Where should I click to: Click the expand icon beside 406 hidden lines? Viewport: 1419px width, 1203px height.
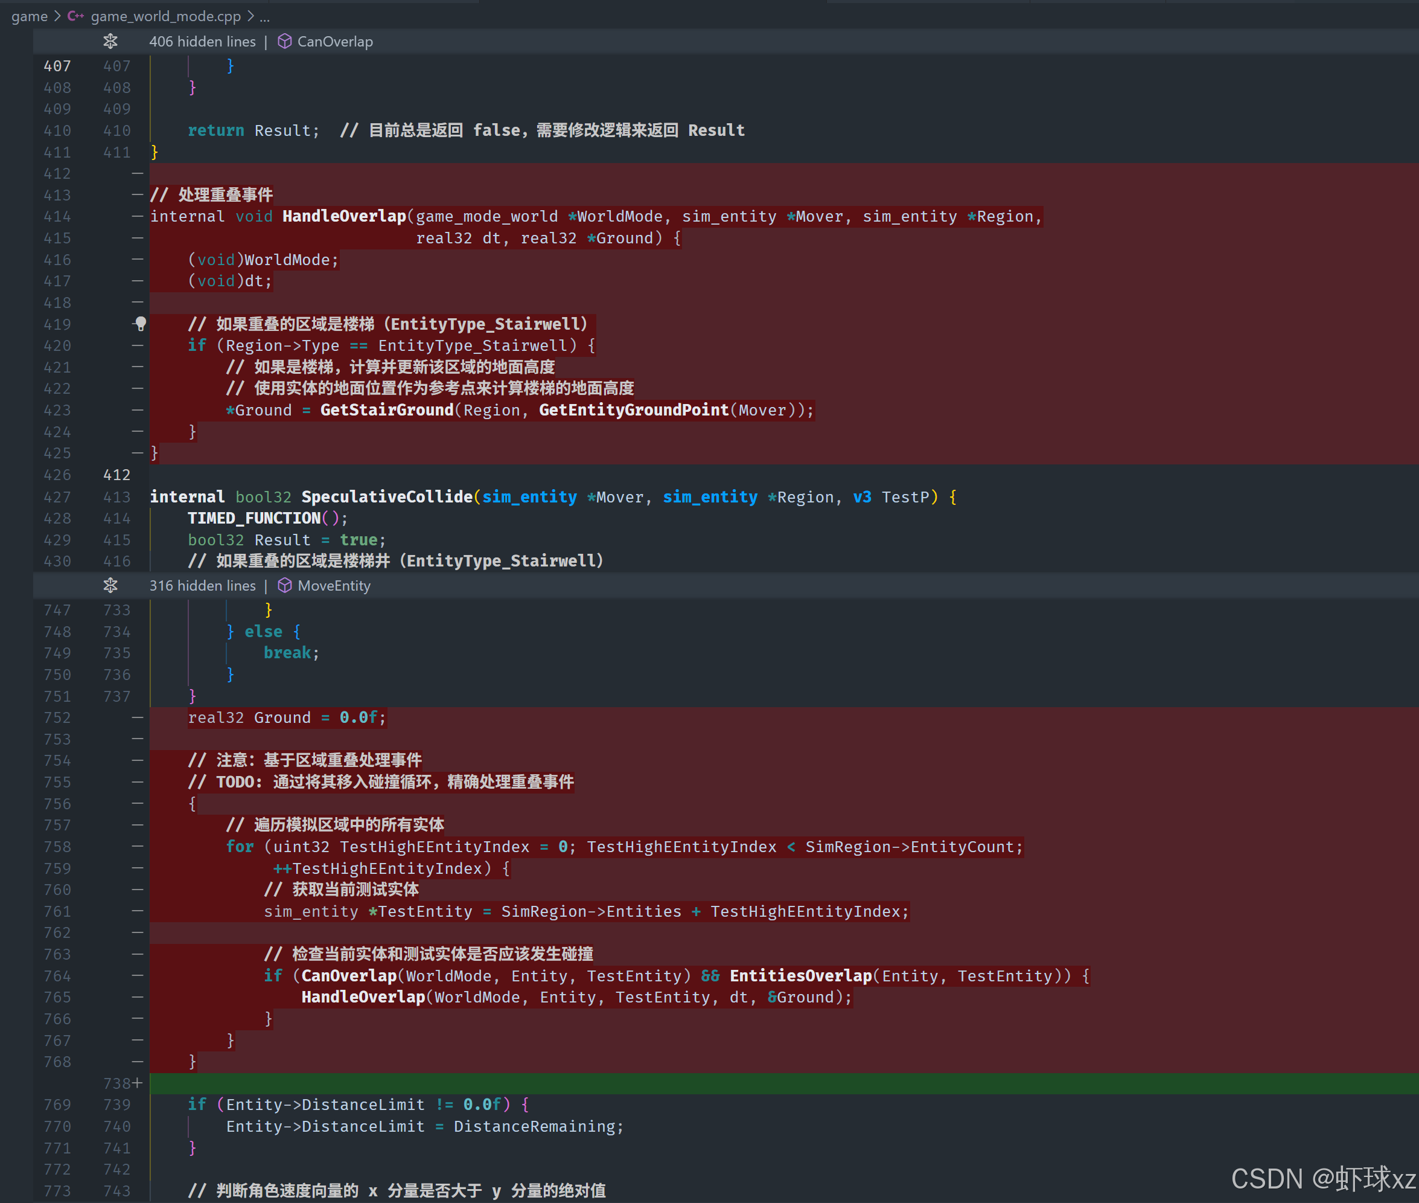point(110,42)
